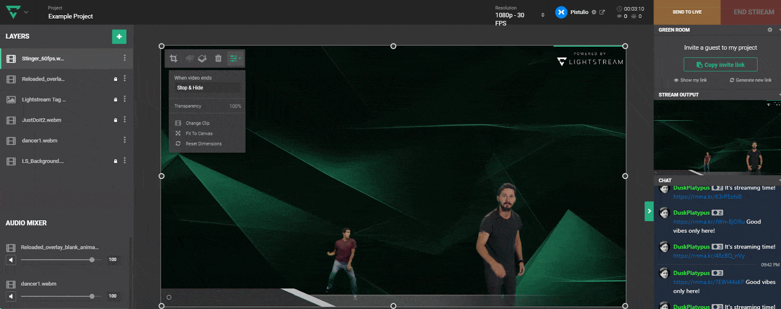781x309 pixels.
Task: Toggle lock on LS_Background layer
Action: point(116,161)
